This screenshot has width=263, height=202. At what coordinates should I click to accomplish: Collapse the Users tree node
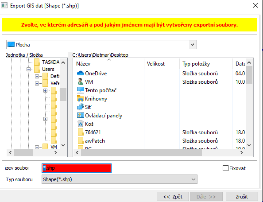click(x=28, y=69)
